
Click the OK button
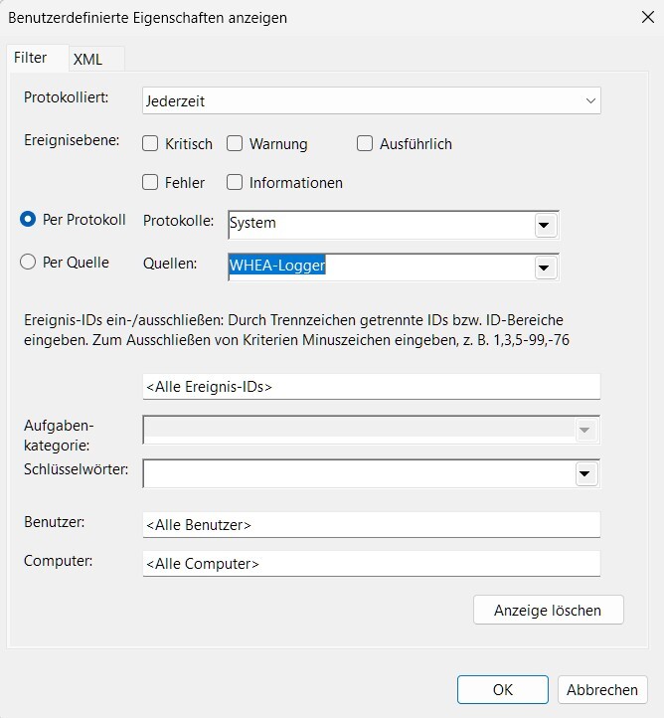[x=502, y=689]
